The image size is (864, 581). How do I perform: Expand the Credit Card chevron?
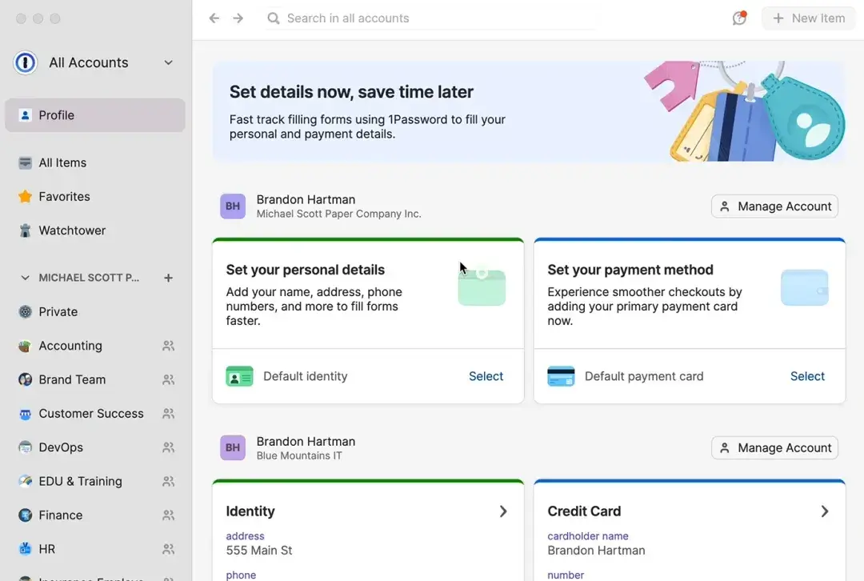point(824,511)
